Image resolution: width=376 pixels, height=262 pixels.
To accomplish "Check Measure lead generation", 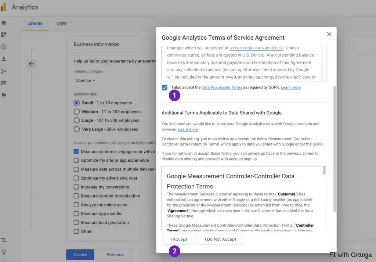I will tap(76, 222).
